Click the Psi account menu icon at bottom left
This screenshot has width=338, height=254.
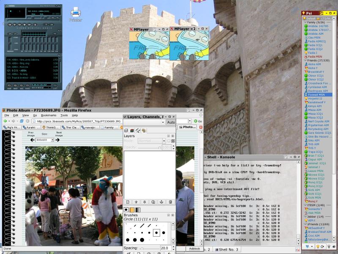pyautogui.click(x=308, y=246)
